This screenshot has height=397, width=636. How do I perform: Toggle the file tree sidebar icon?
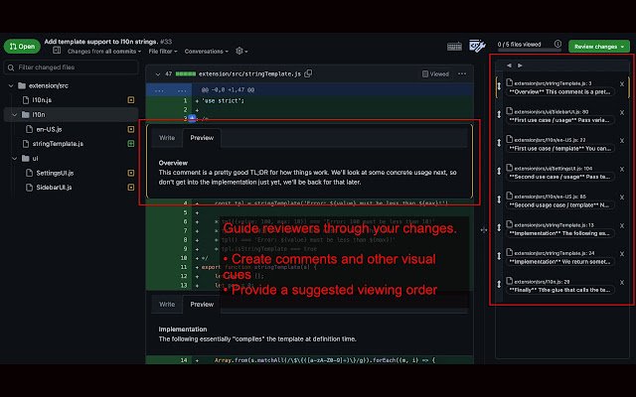pyautogui.click(x=57, y=51)
